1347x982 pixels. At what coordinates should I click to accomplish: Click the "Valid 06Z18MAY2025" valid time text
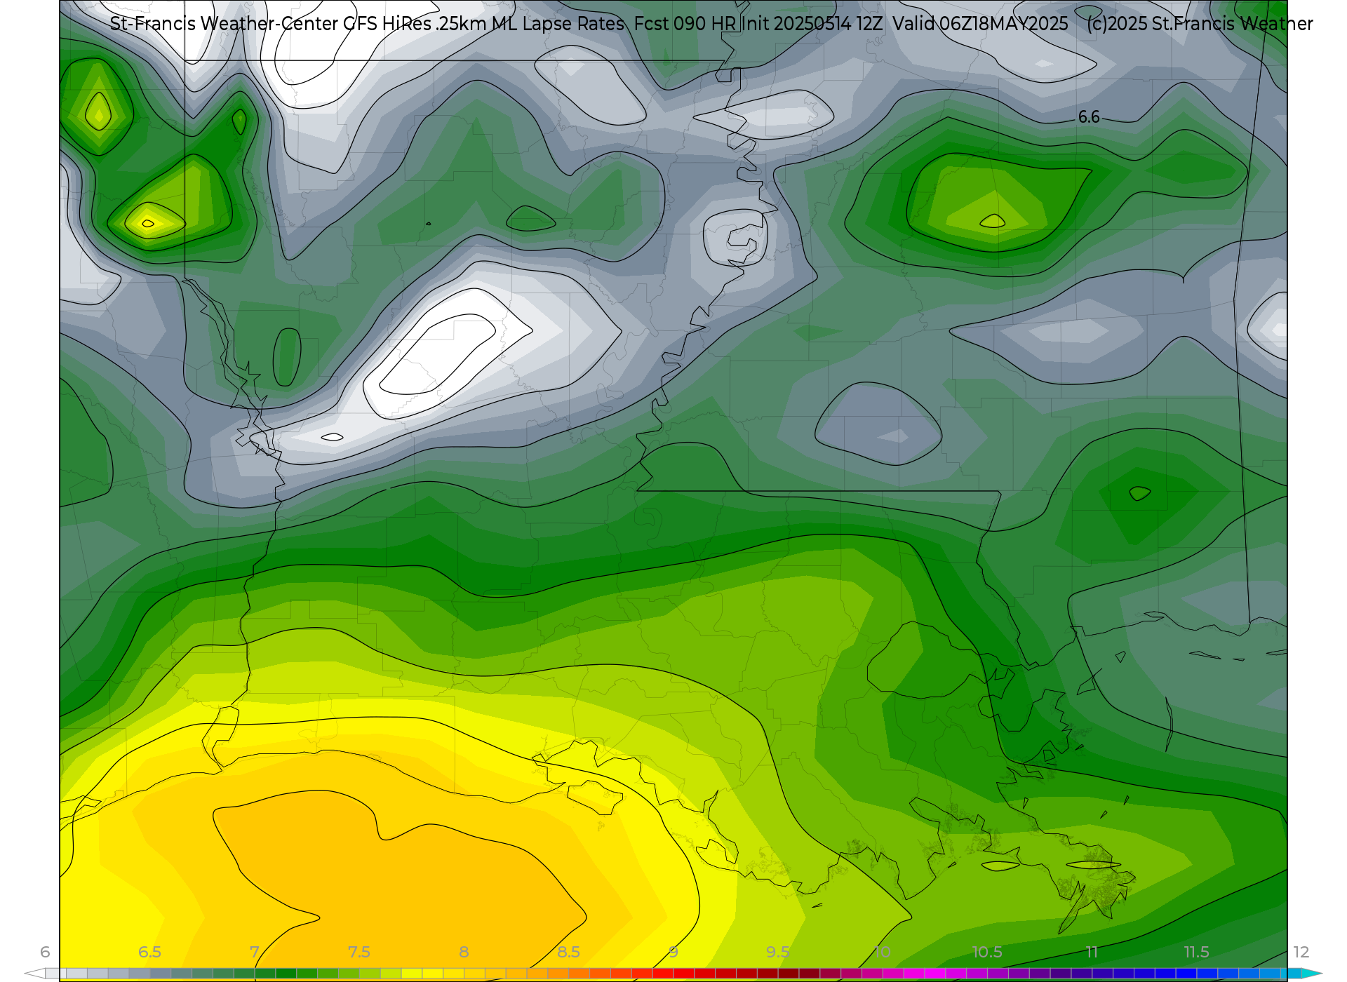tap(980, 24)
